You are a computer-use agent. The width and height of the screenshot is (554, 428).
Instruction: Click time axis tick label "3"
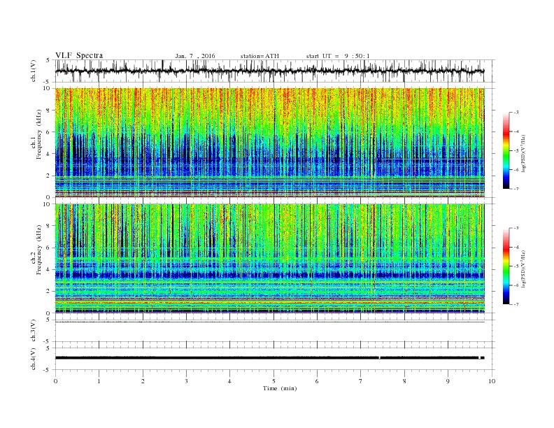click(x=186, y=381)
